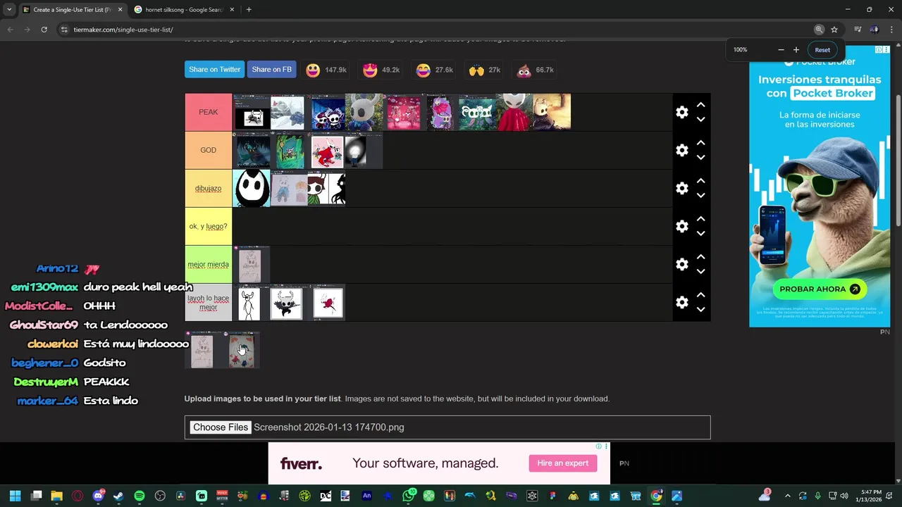
Task: Open the Chrome profile avatar
Action: point(875,30)
